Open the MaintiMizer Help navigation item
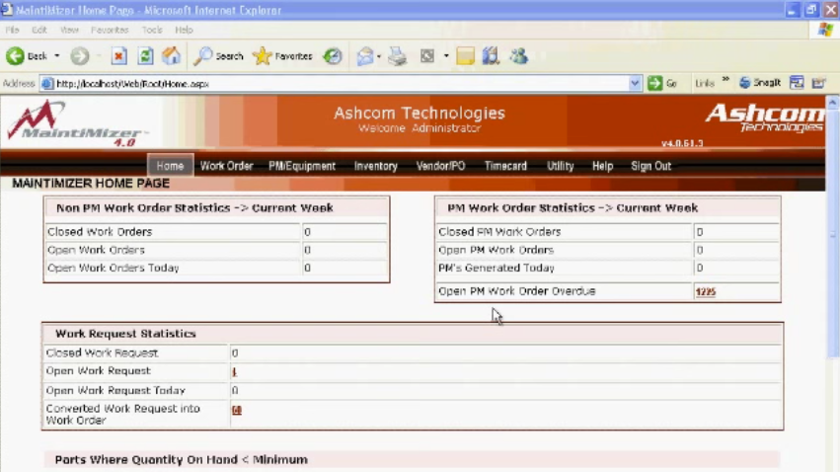Viewport: 840px width, 472px height. (603, 166)
